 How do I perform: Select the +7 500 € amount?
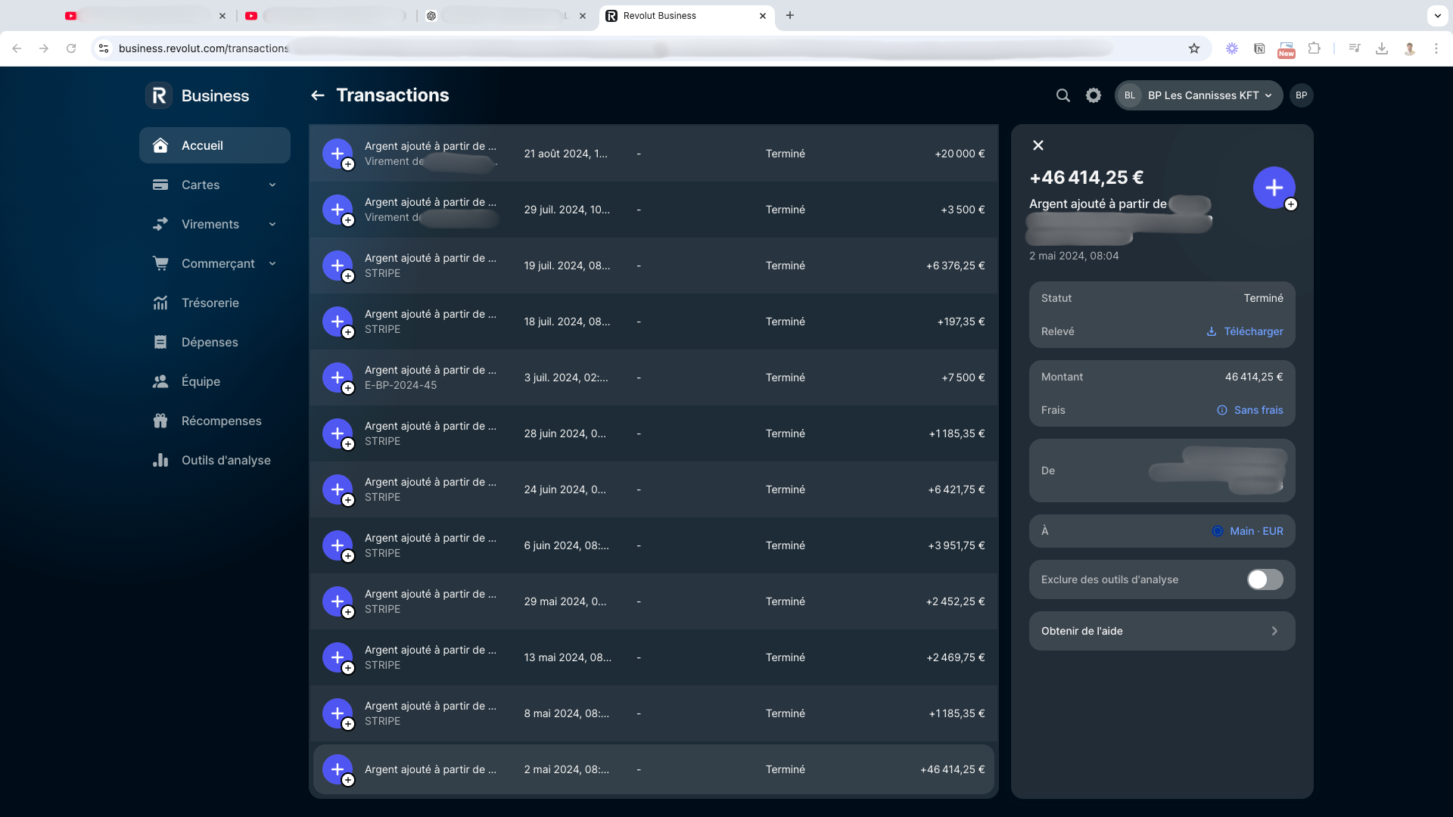click(x=963, y=377)
